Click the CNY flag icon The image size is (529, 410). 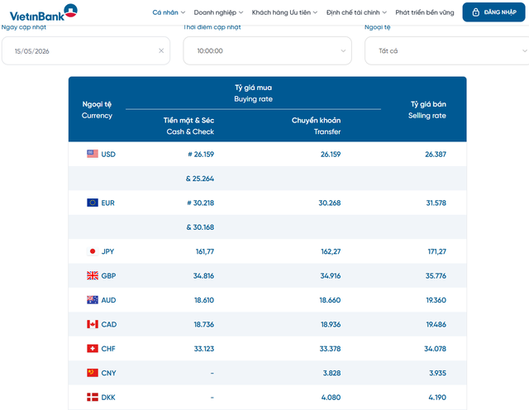[x=93, y=373]
